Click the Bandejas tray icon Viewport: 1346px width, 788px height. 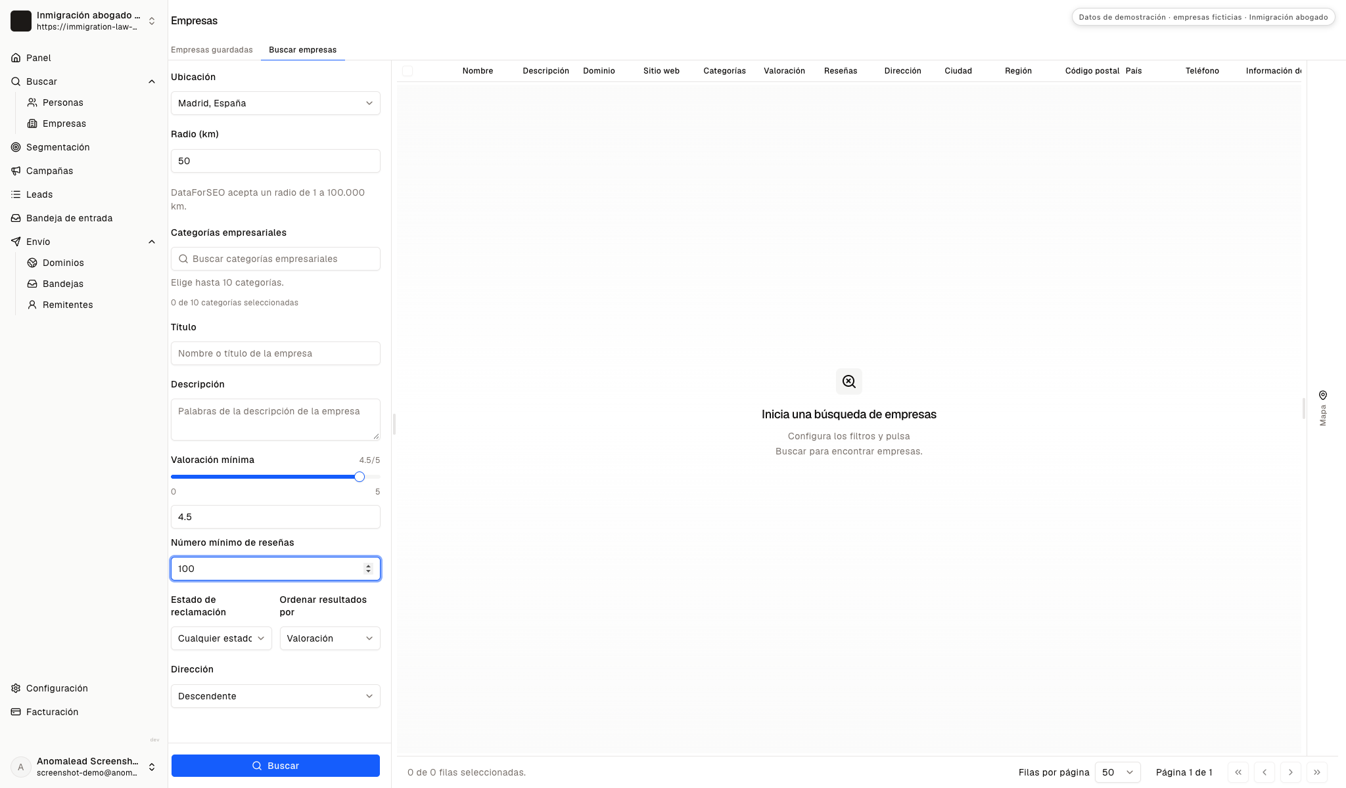click(x=32, y=284)
